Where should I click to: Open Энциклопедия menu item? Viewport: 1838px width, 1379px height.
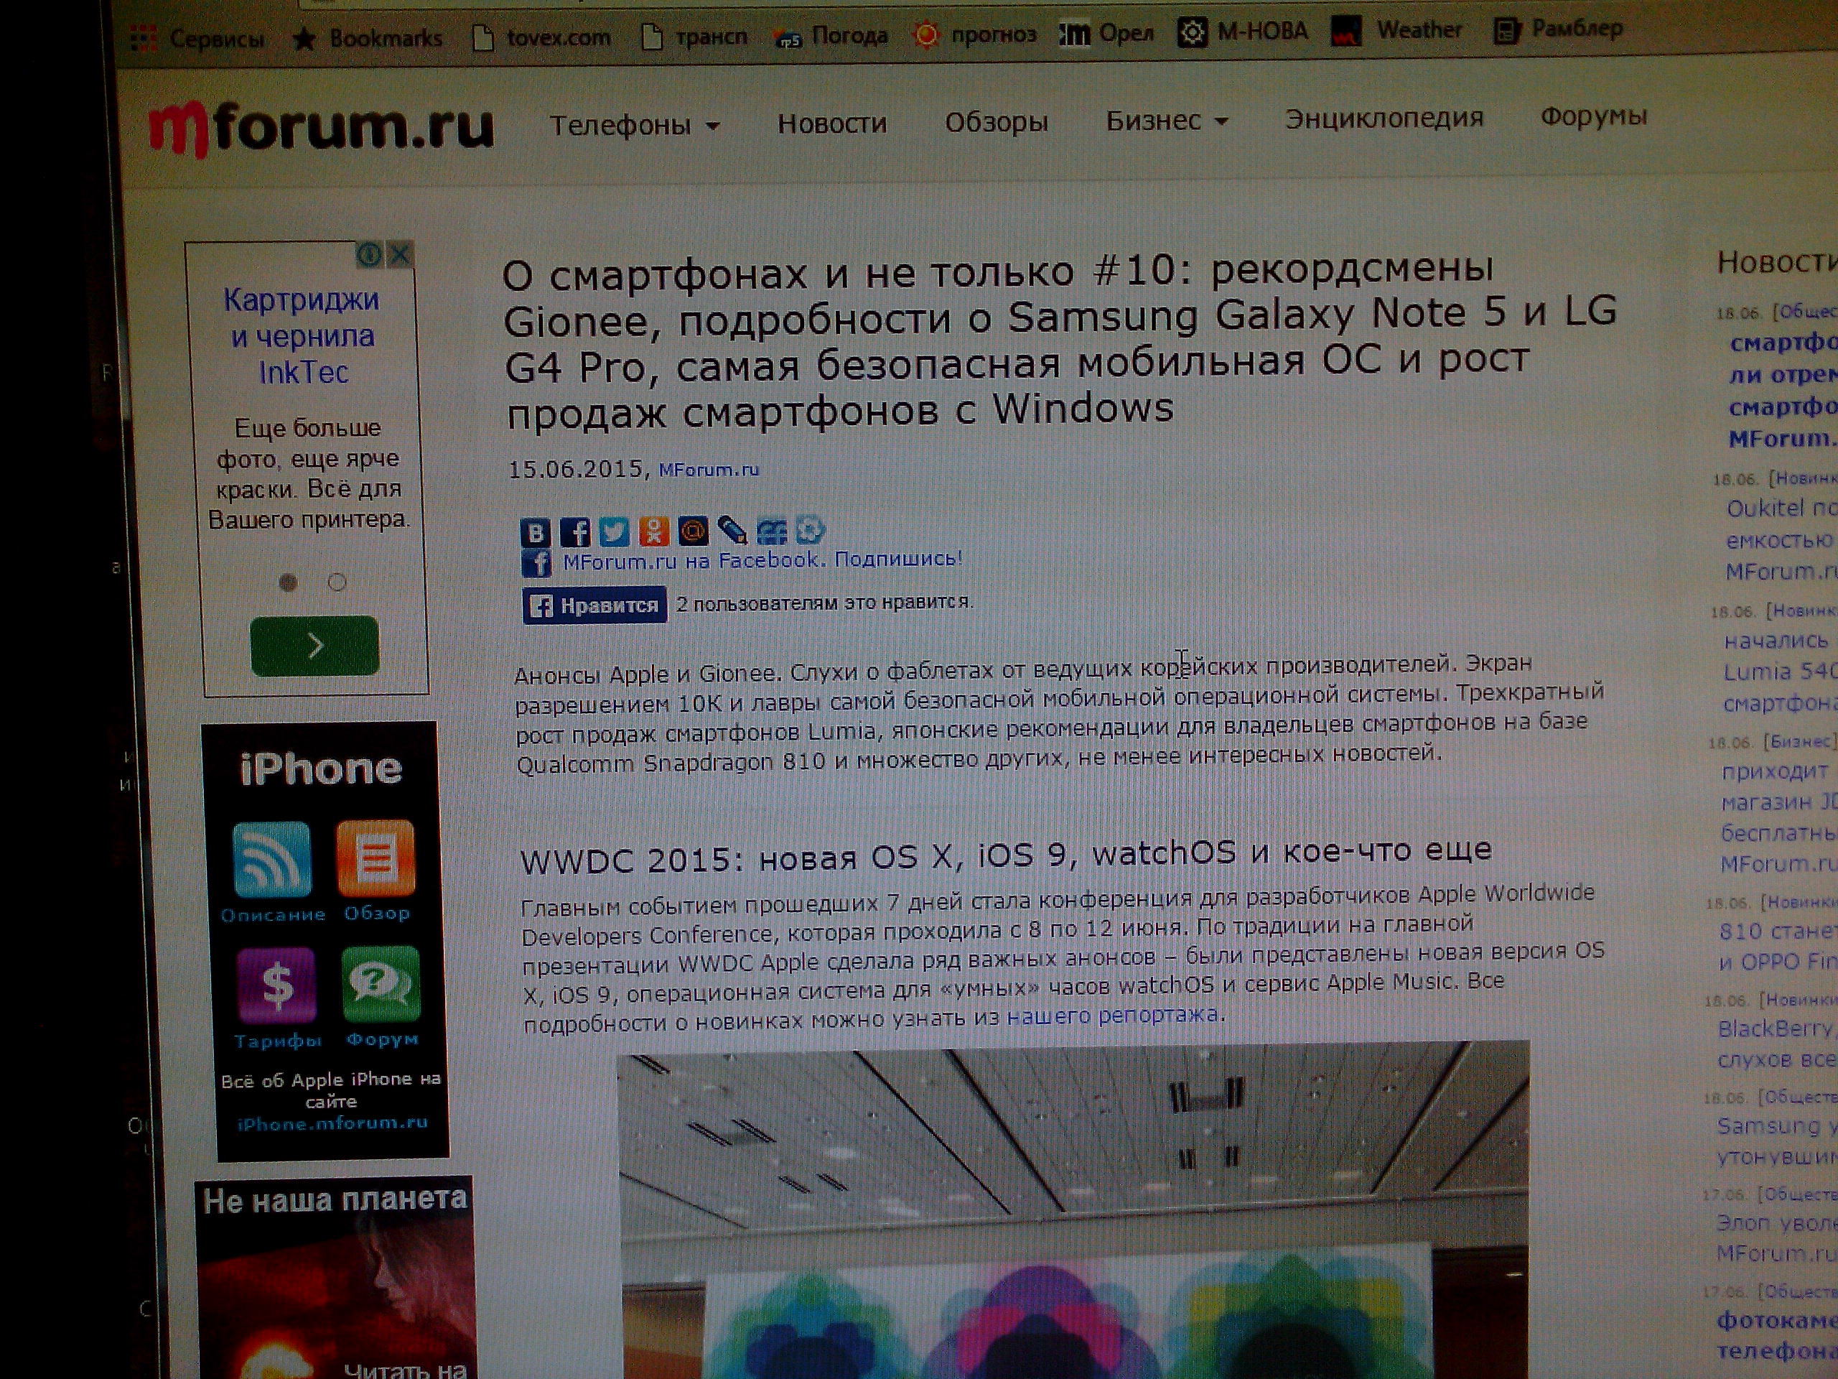point(1384,118)
